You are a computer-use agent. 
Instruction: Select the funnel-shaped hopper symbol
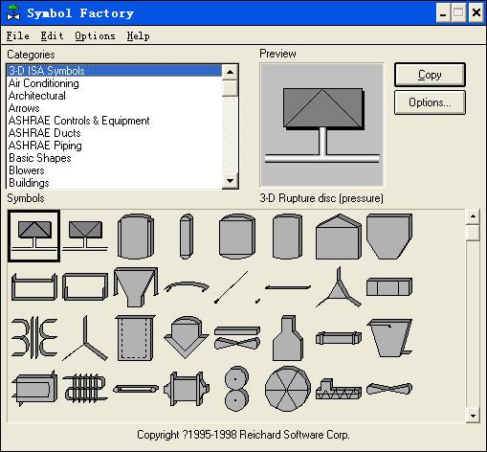click(x=136, y=287)
